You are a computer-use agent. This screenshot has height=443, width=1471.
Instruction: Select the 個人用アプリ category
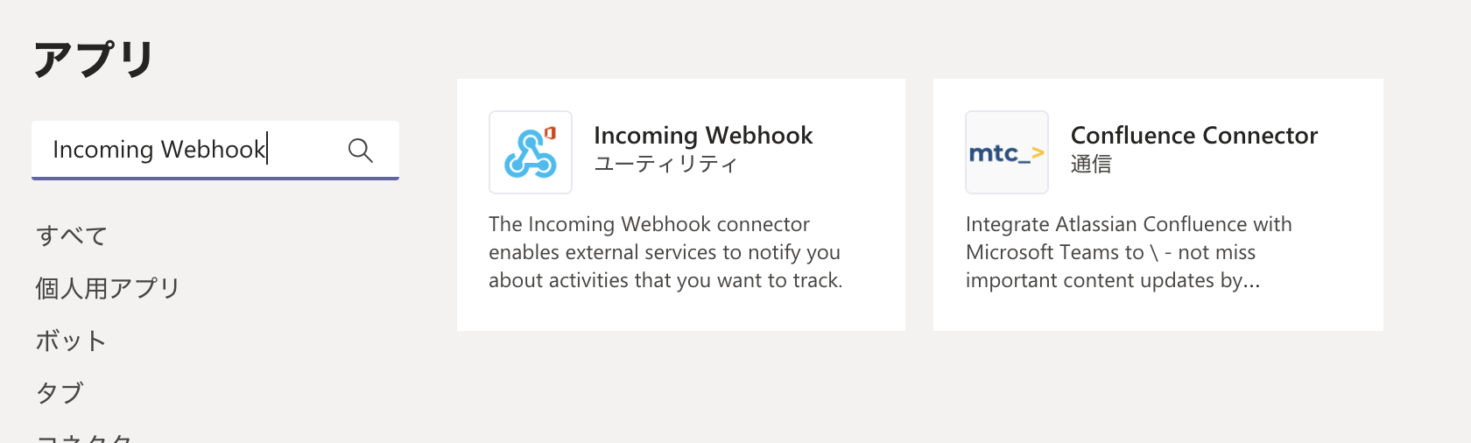point(108,288)
